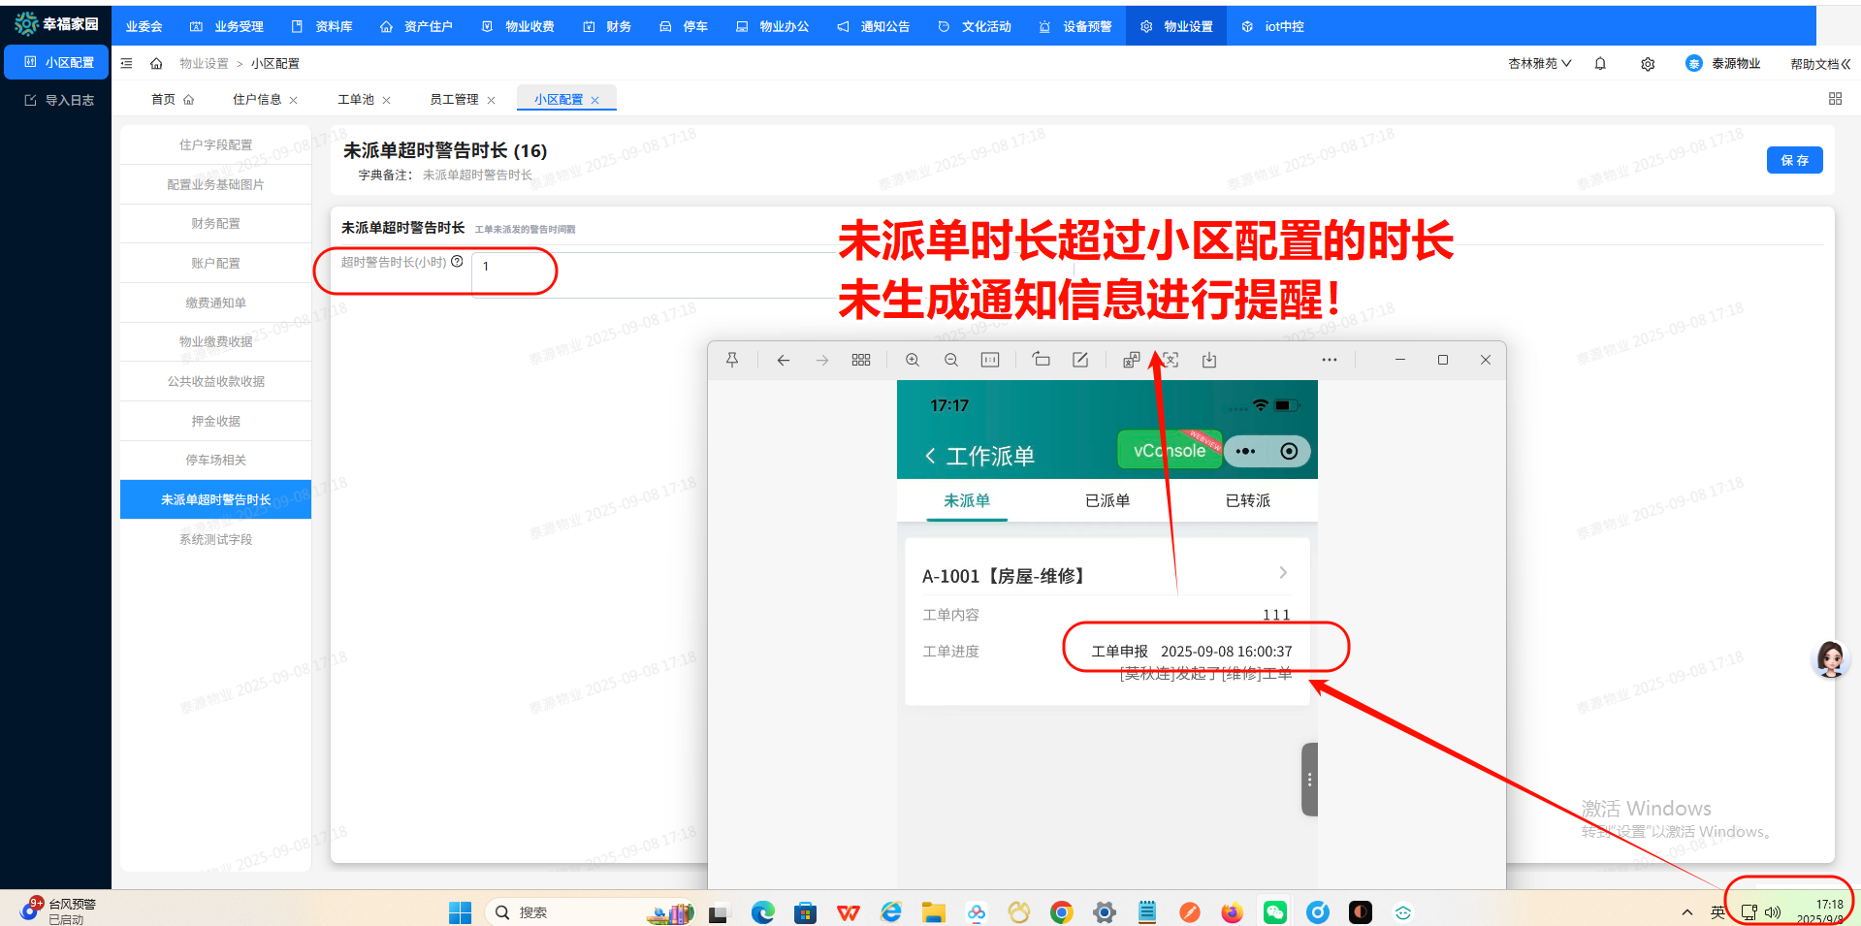Open the more options ellipsis in viewer
This screenshot has height=926, width=1861.
click(1329, 360)
